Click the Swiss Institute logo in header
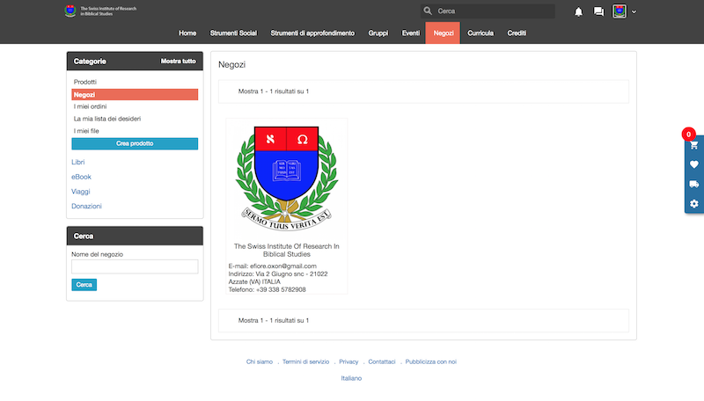The height and width of the screenshot is (401, 704). (x=100, y=11)
